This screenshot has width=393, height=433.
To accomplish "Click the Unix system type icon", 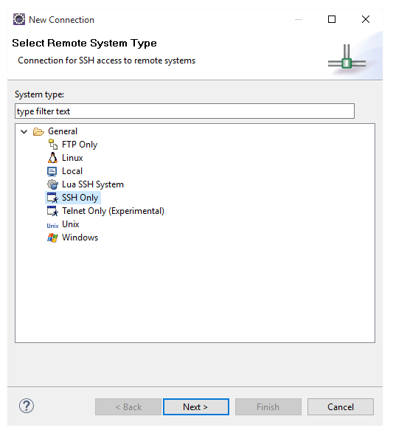I will pos(52,226).
